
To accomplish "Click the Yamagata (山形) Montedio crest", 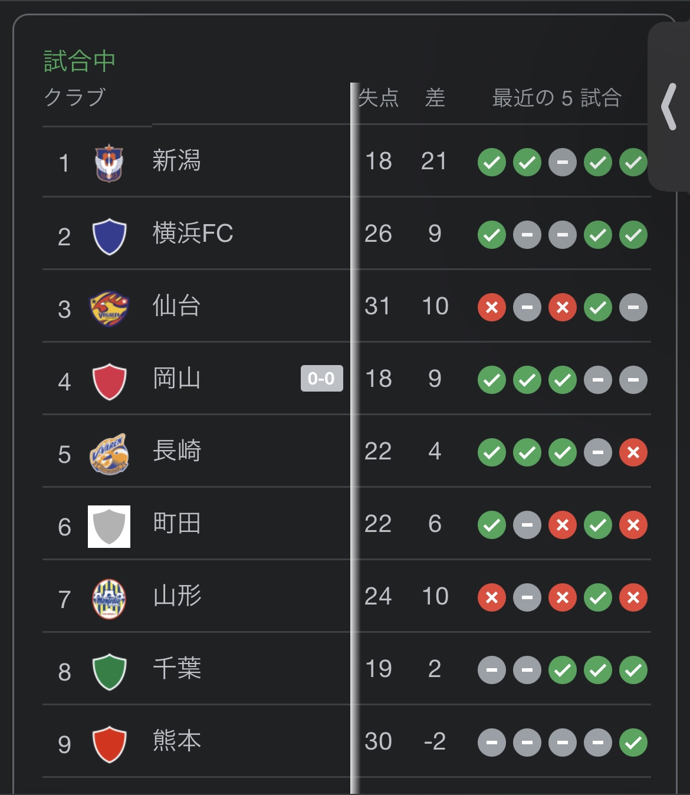I will pyautogui.click(x=109, y=599).
